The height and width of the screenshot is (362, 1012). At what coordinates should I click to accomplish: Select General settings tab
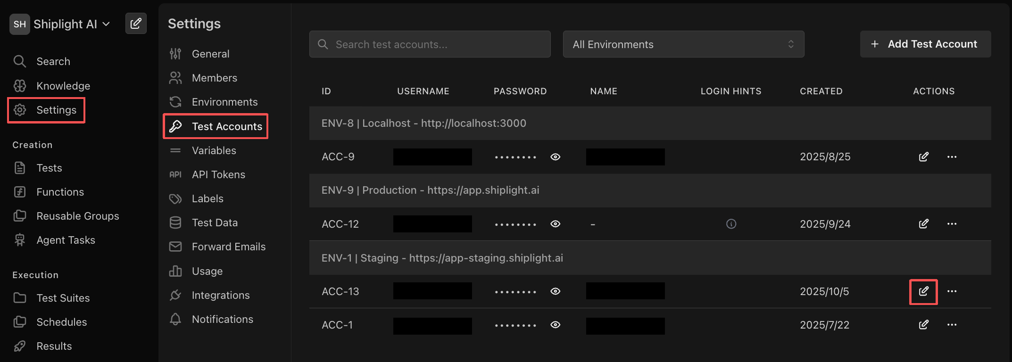click(199, 54)
